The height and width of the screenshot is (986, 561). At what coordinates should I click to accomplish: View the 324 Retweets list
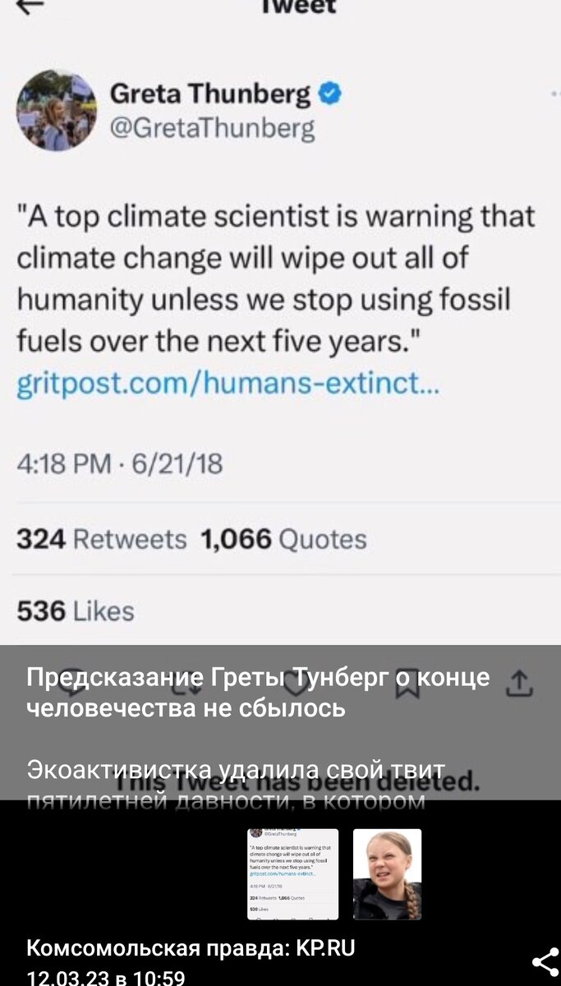(102, 539)
